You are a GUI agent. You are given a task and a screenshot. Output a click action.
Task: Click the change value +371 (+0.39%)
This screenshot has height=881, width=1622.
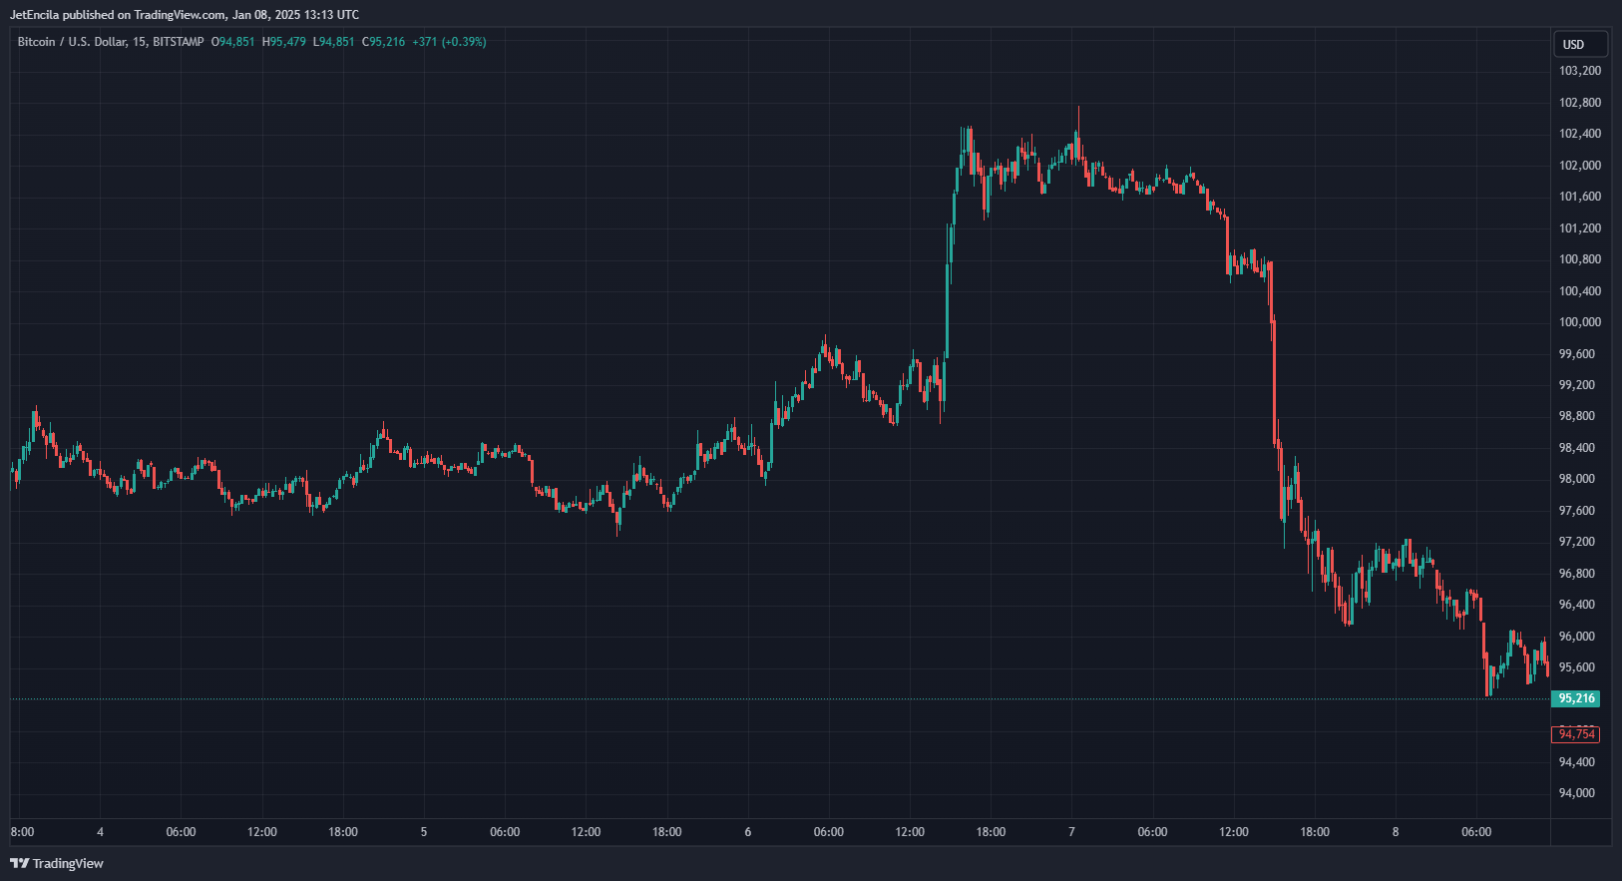(x=449, y=42)
